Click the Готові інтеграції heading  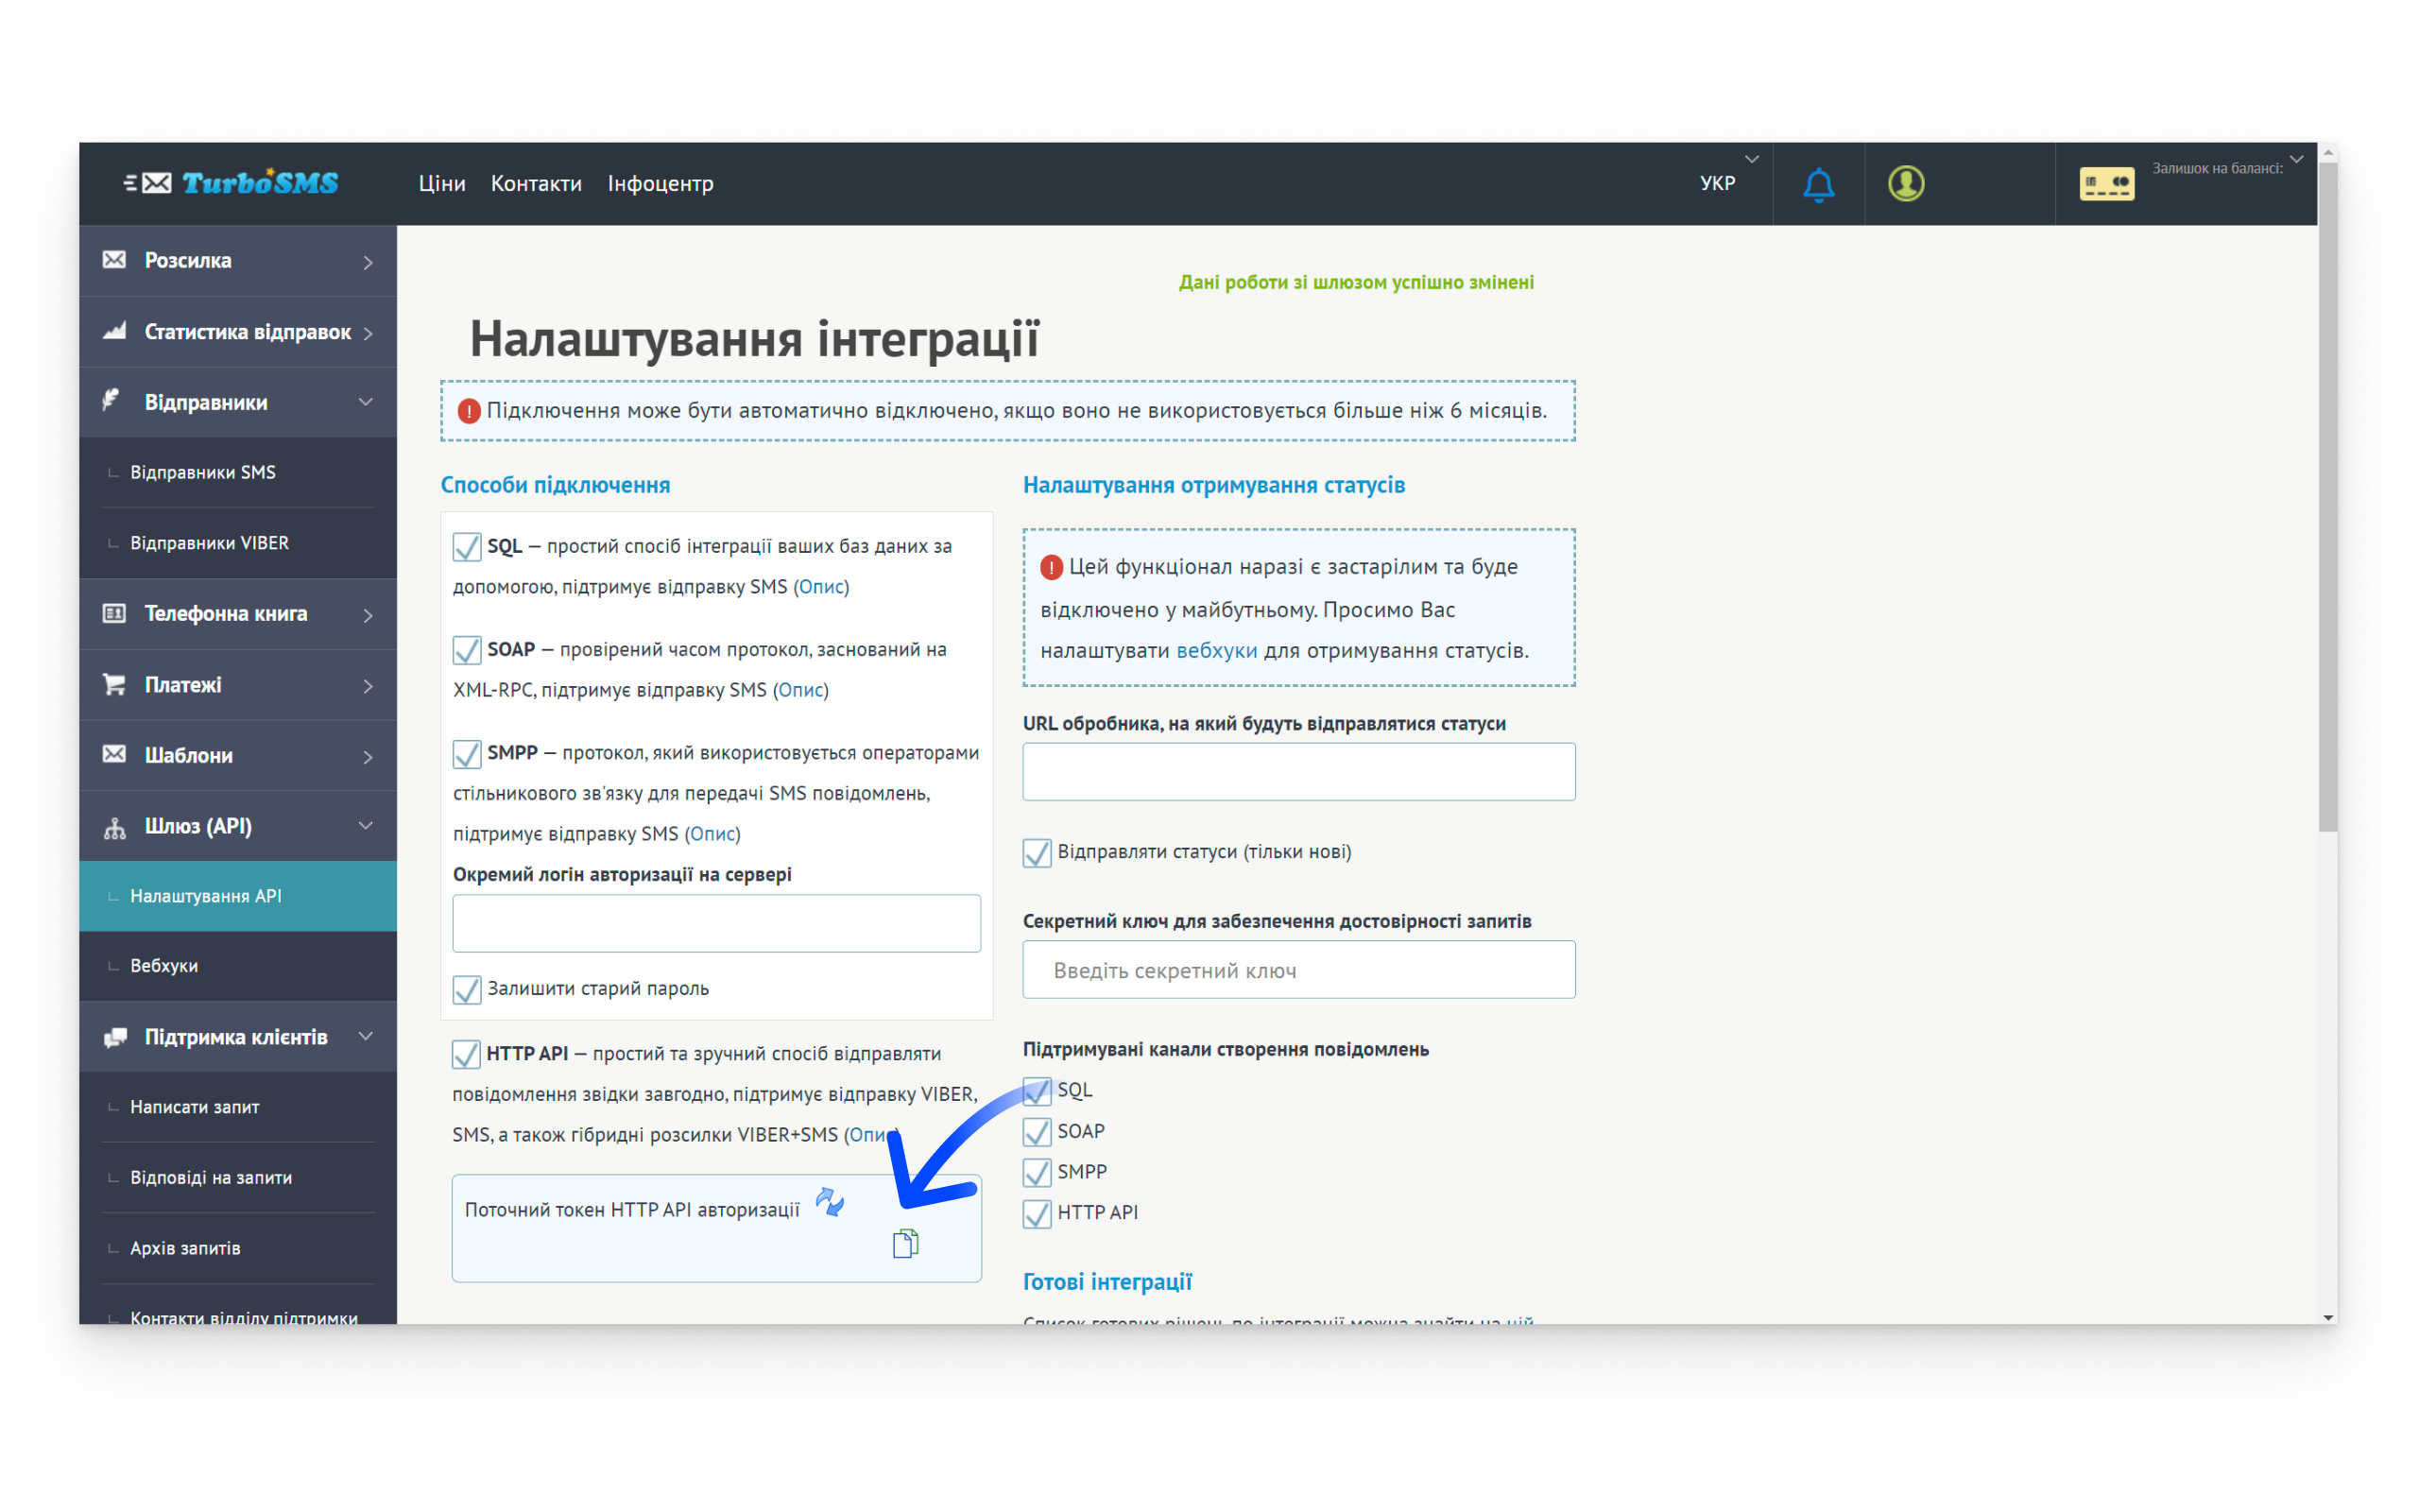coord(1107,1282)
